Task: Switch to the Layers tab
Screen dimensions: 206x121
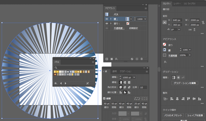Action: 177,4
